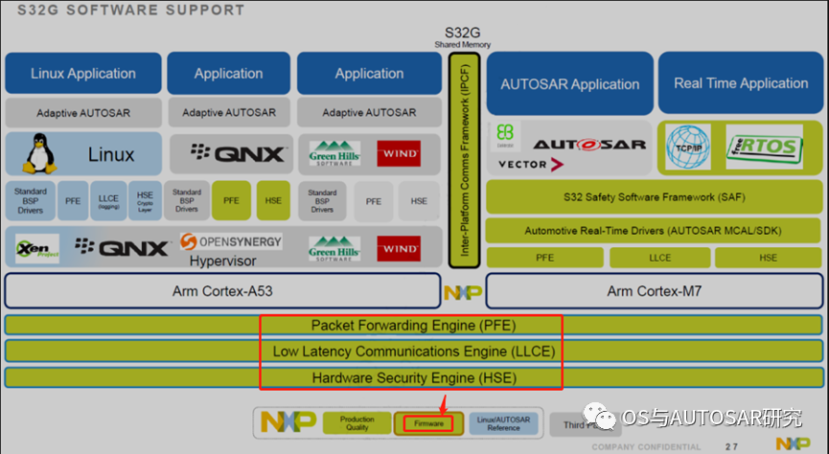Click the NXP logo in the legend
Screen dimensions: 829x454
pos(288,421)
